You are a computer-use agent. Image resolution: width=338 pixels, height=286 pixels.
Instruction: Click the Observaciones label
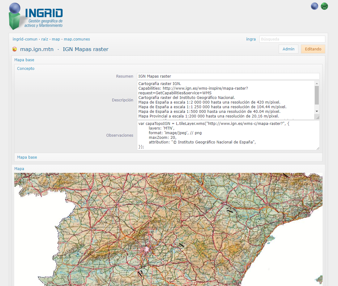(120, 135)
